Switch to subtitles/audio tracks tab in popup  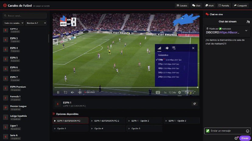click(x=174, y=48)
